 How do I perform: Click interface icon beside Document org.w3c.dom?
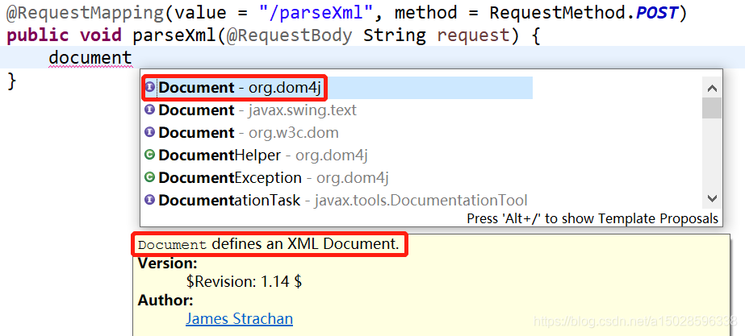[149, 132]
